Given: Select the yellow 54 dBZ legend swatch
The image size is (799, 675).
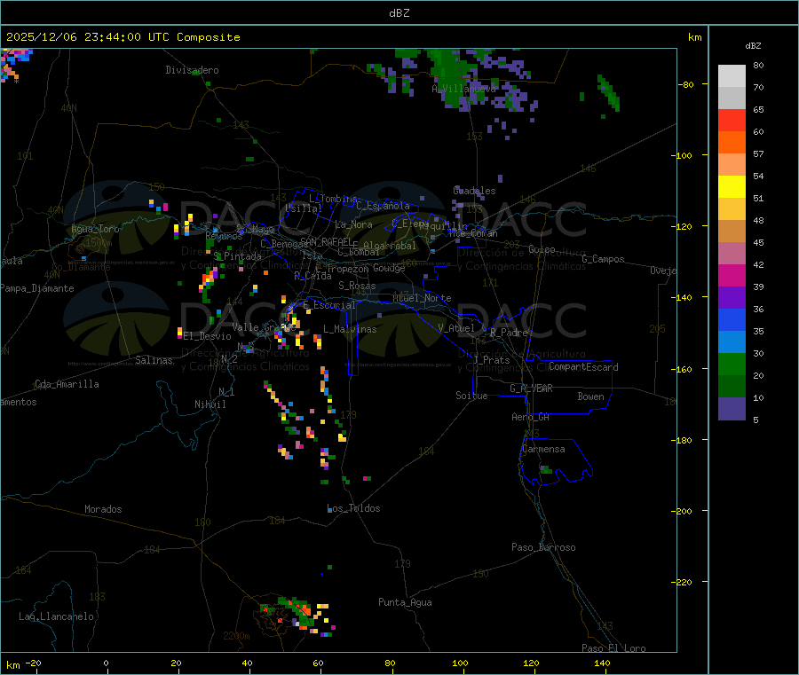Looking at the screenshot, I should (x=732, y=187).
